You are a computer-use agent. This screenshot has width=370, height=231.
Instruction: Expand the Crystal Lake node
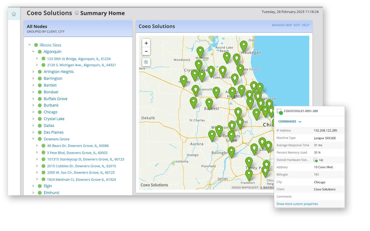[34, 119]
